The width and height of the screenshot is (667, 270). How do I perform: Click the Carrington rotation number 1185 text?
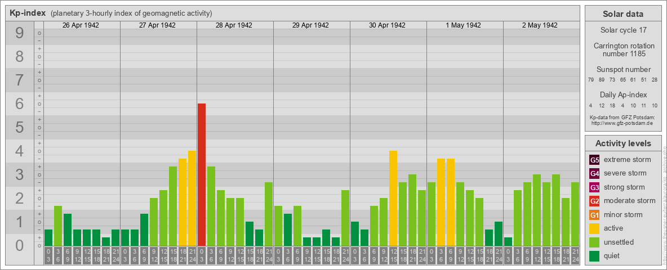click(x=624, y=49)
